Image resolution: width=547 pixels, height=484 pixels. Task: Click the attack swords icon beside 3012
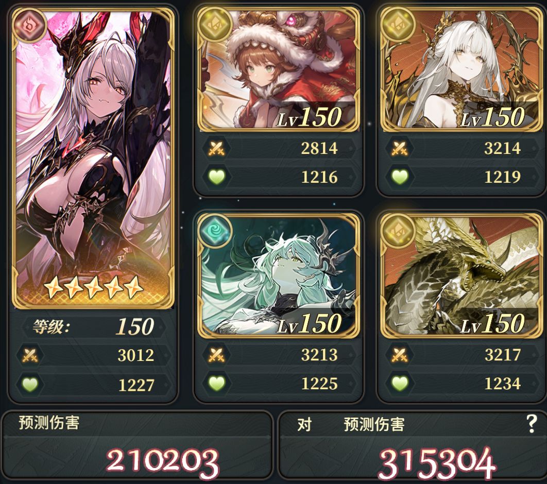click(x=30, y=355)
